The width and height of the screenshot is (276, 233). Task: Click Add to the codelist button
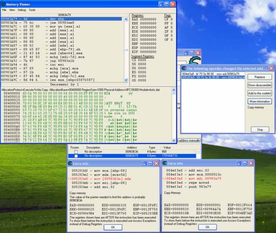(260, 93)
